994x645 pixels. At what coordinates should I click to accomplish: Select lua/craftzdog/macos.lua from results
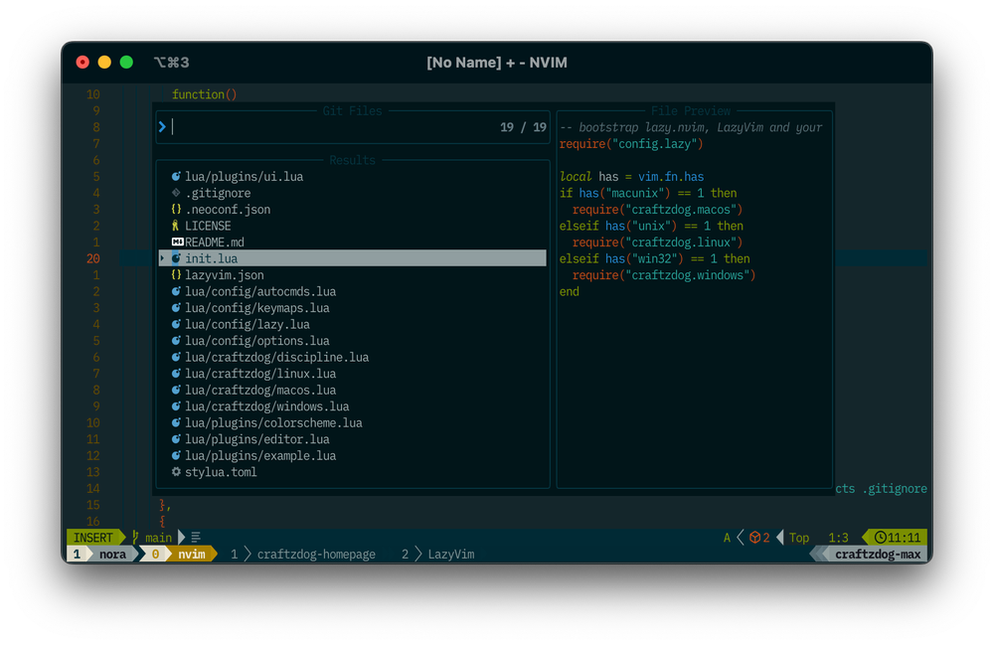[x=260, y=390]
